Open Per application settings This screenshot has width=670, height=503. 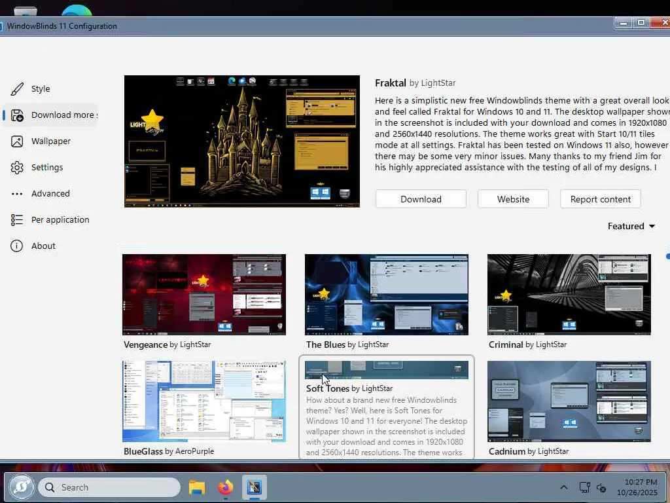pyautogui.click(x=50, y=220)
